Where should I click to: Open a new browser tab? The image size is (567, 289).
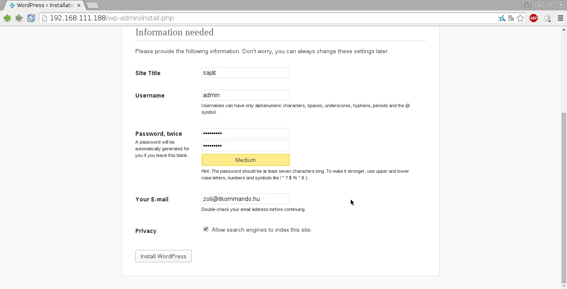click(x=93, y=5)
